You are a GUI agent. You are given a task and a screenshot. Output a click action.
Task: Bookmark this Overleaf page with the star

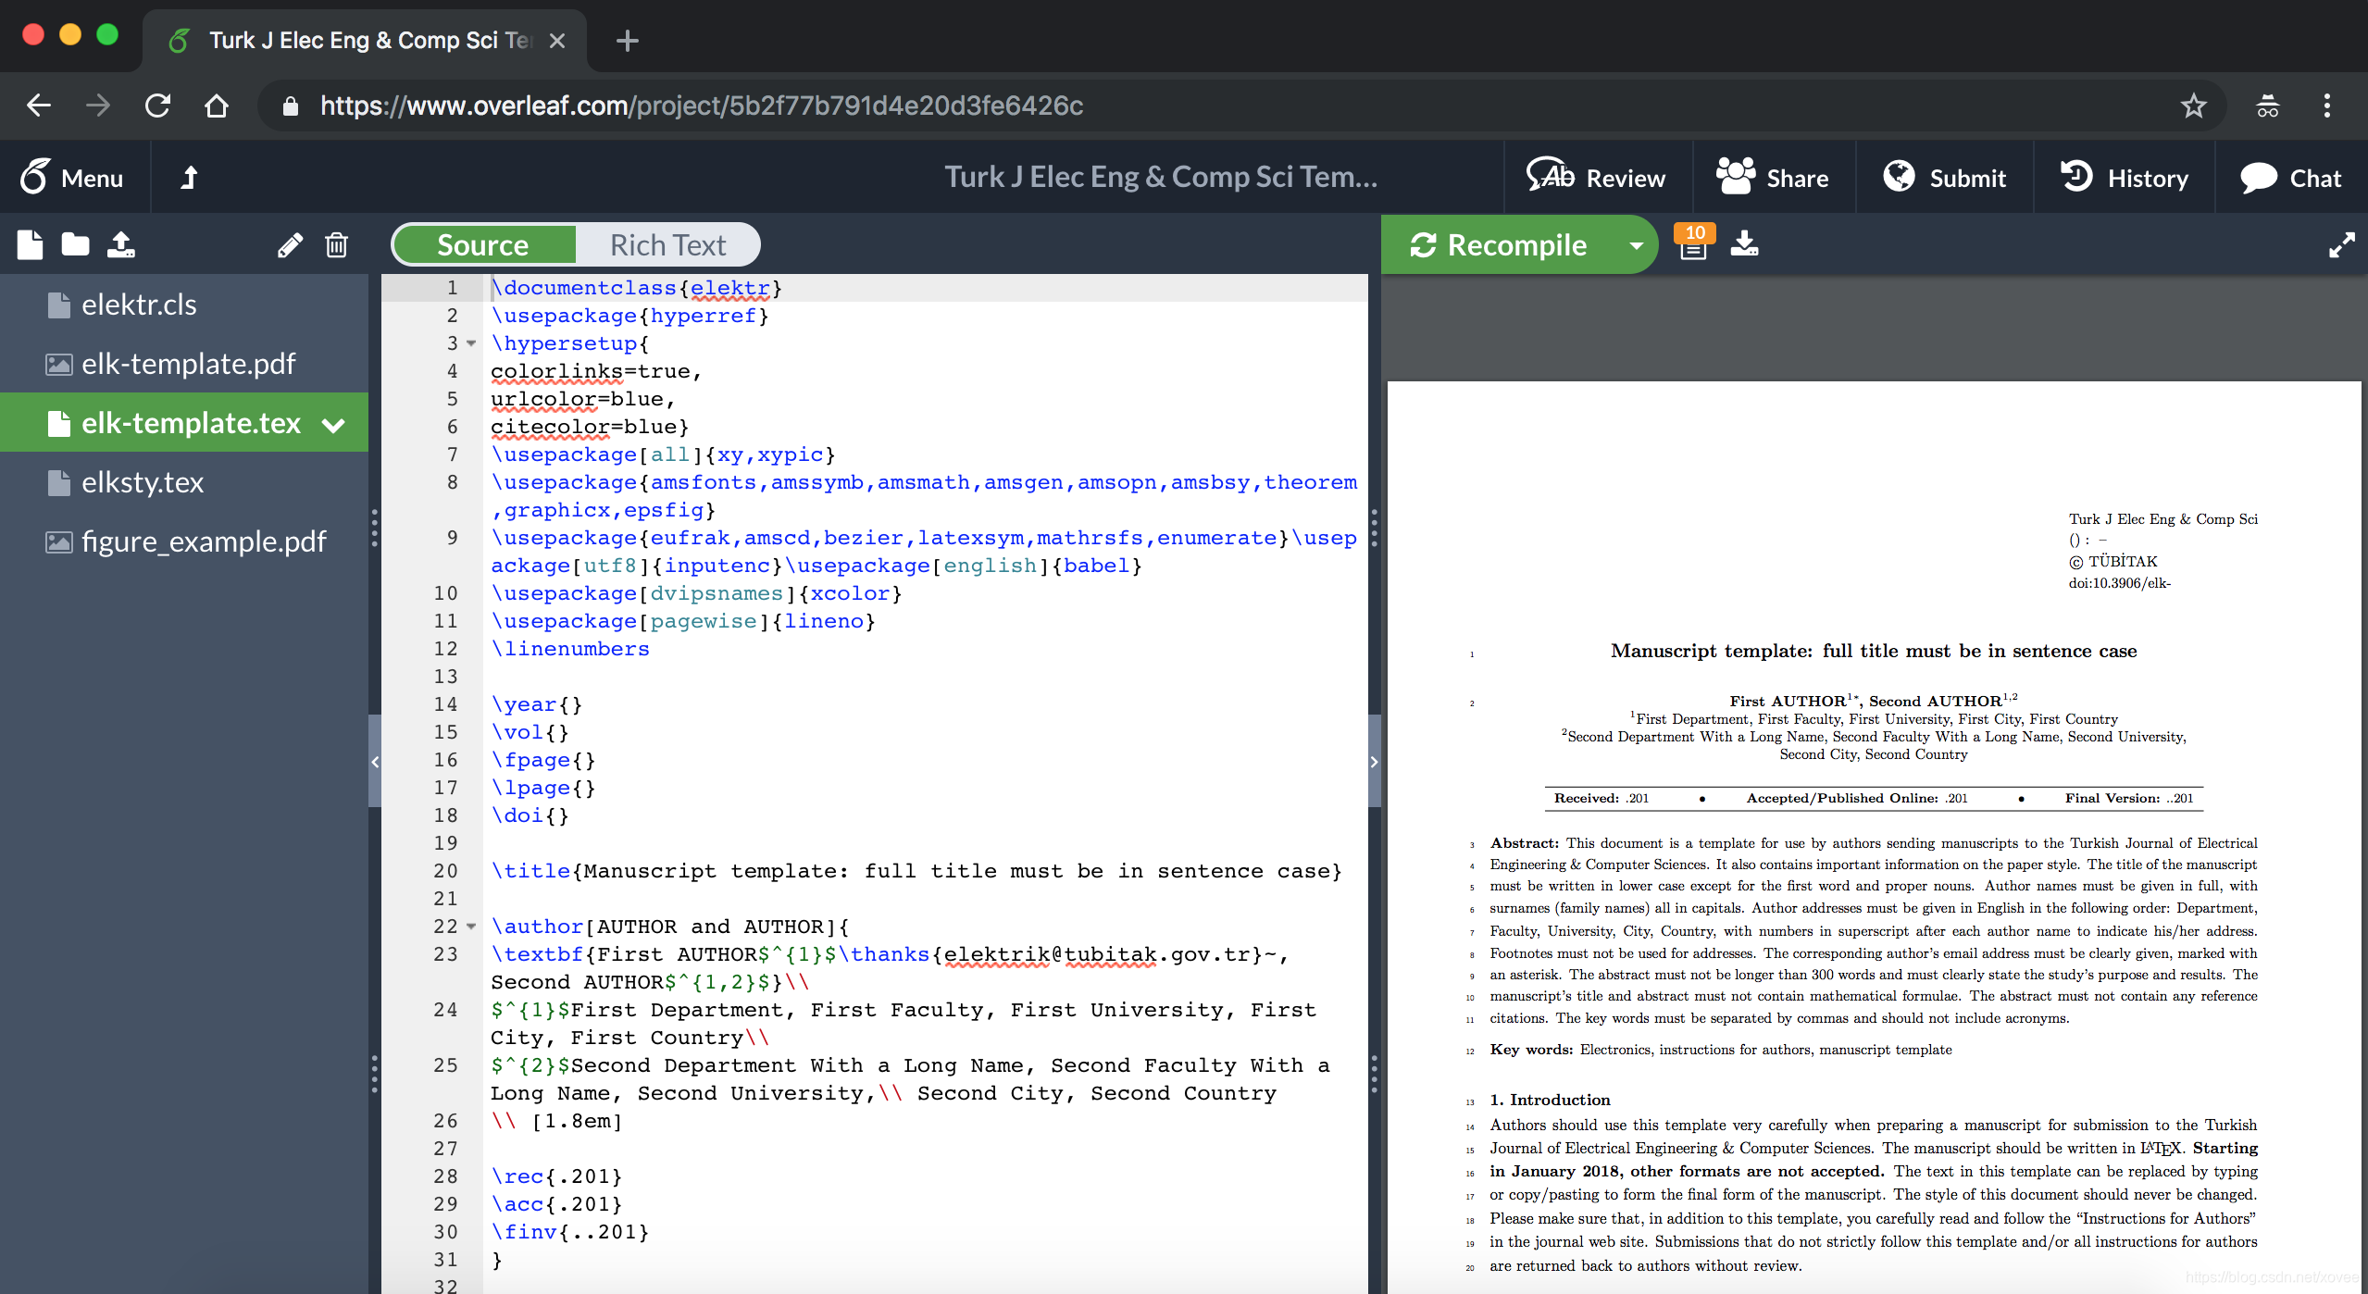[2192, 106]
